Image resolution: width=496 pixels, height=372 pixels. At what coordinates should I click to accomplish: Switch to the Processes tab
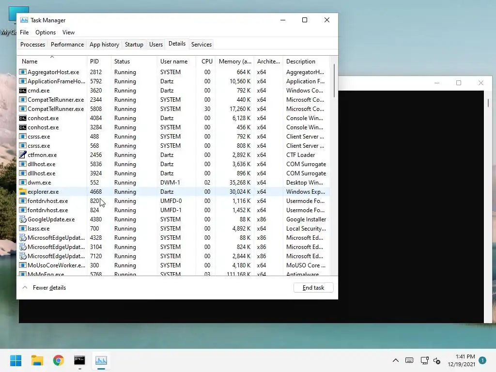(32, 44)
